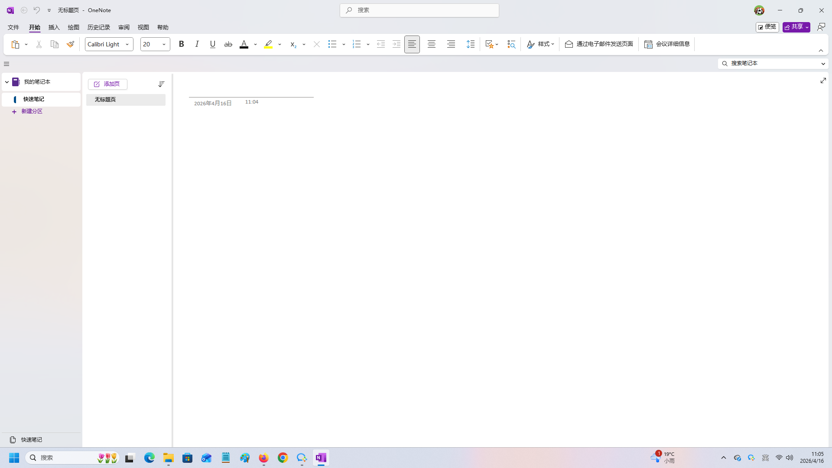Toggle underline formatting

point(212,44)
